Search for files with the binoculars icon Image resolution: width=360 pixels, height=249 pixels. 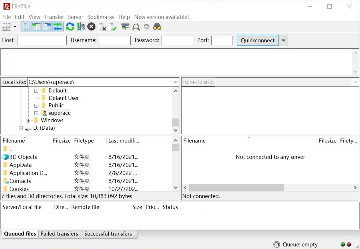(x=157, y=26)
